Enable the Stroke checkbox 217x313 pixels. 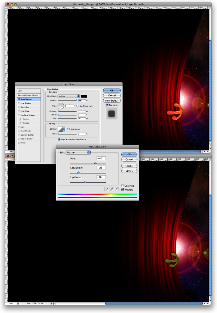(x=19, y=143)
